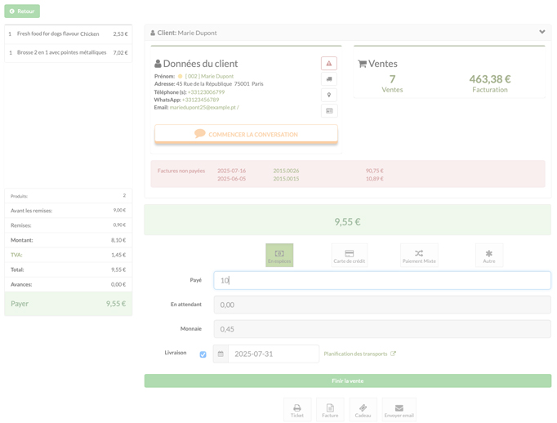
Task: Click the Payé amount input field
Action: [x=382, y=281]
